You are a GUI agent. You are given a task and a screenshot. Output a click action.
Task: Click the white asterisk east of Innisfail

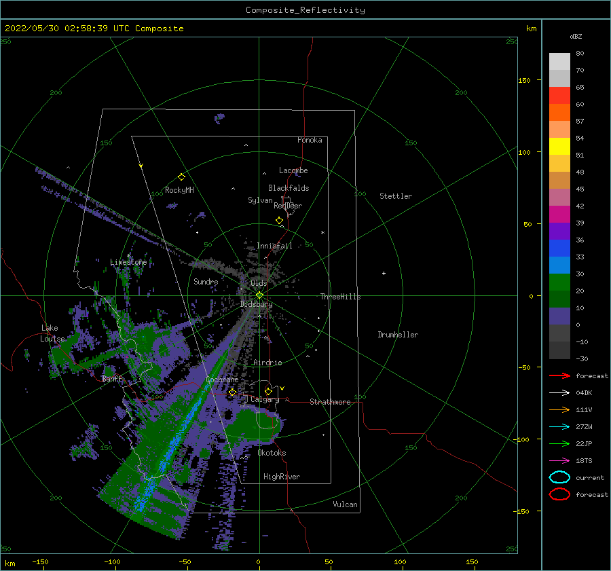click(322, 233)
